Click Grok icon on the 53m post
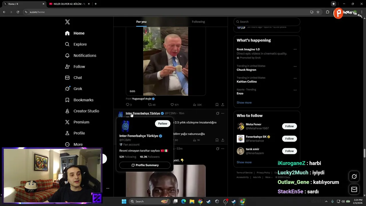This screenshot has width=366, height=206. (x=218, y=149)
